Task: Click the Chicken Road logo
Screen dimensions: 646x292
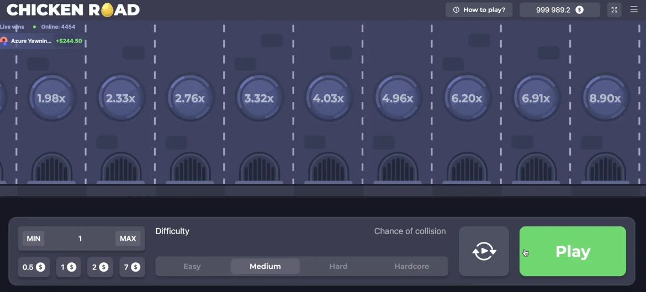Action: [73, 10]
